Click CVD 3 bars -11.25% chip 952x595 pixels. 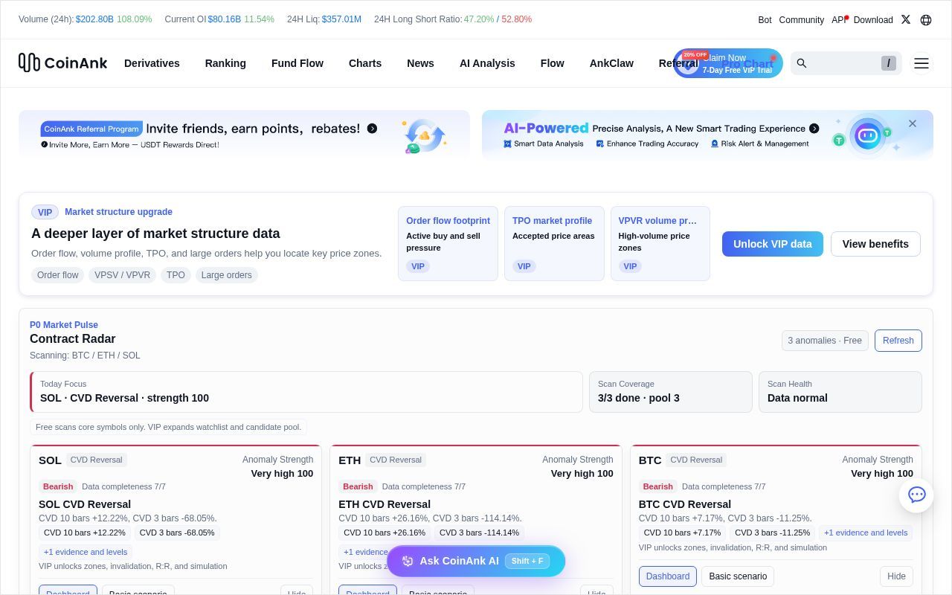coord(772,533)
